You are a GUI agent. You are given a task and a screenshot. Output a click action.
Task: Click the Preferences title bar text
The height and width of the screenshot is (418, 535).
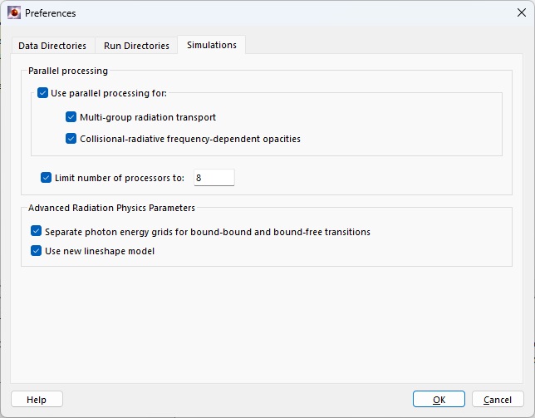click(x=51, y=13)
